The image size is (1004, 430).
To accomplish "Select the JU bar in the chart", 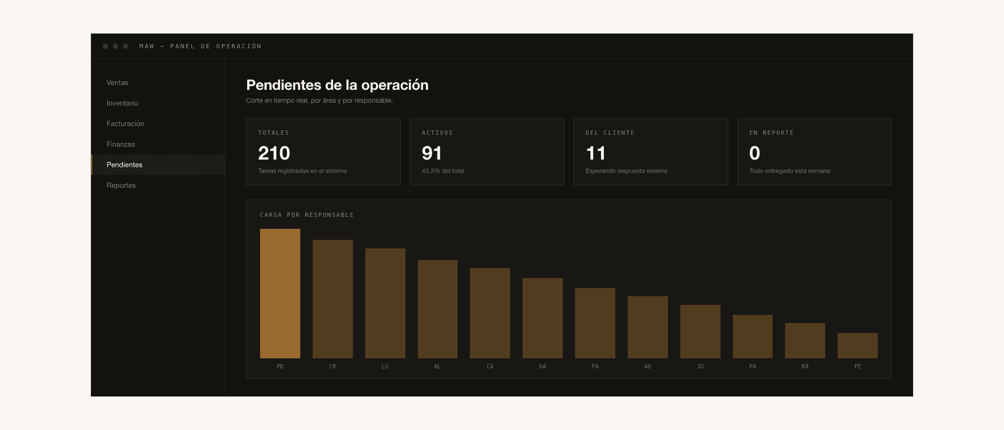I will pos(700,332).
